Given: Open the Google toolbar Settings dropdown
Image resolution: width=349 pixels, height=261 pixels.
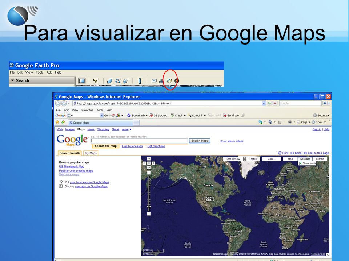Looking at the screenshot, I should 321,115.
